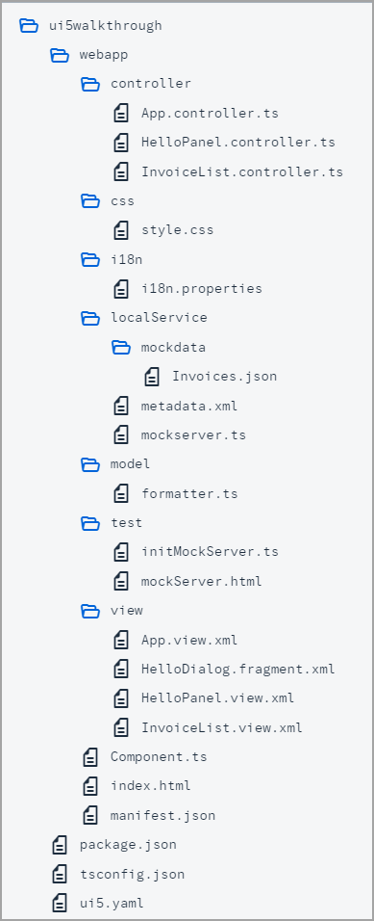This screenshot has width=374, height=921.
Task: Select Component.ts file
Action: (x=159, y=756)
